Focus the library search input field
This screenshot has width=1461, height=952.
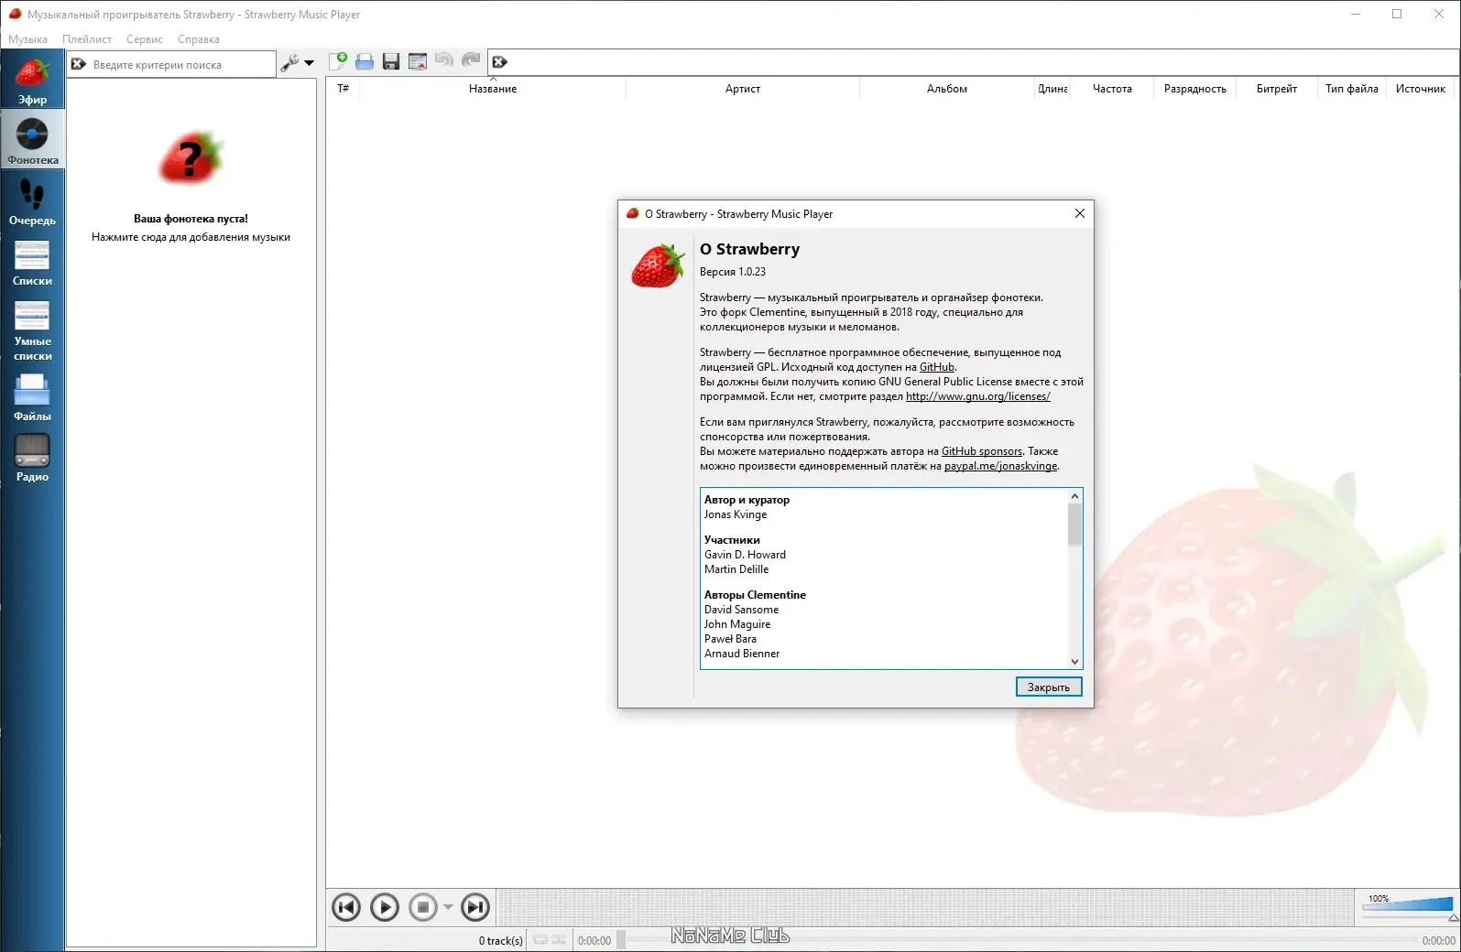(180, 65)
